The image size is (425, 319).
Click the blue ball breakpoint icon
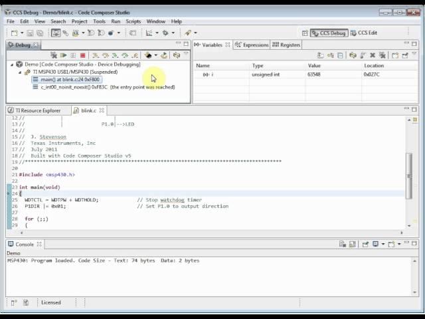pyautogui.click(x=111, y=33)
